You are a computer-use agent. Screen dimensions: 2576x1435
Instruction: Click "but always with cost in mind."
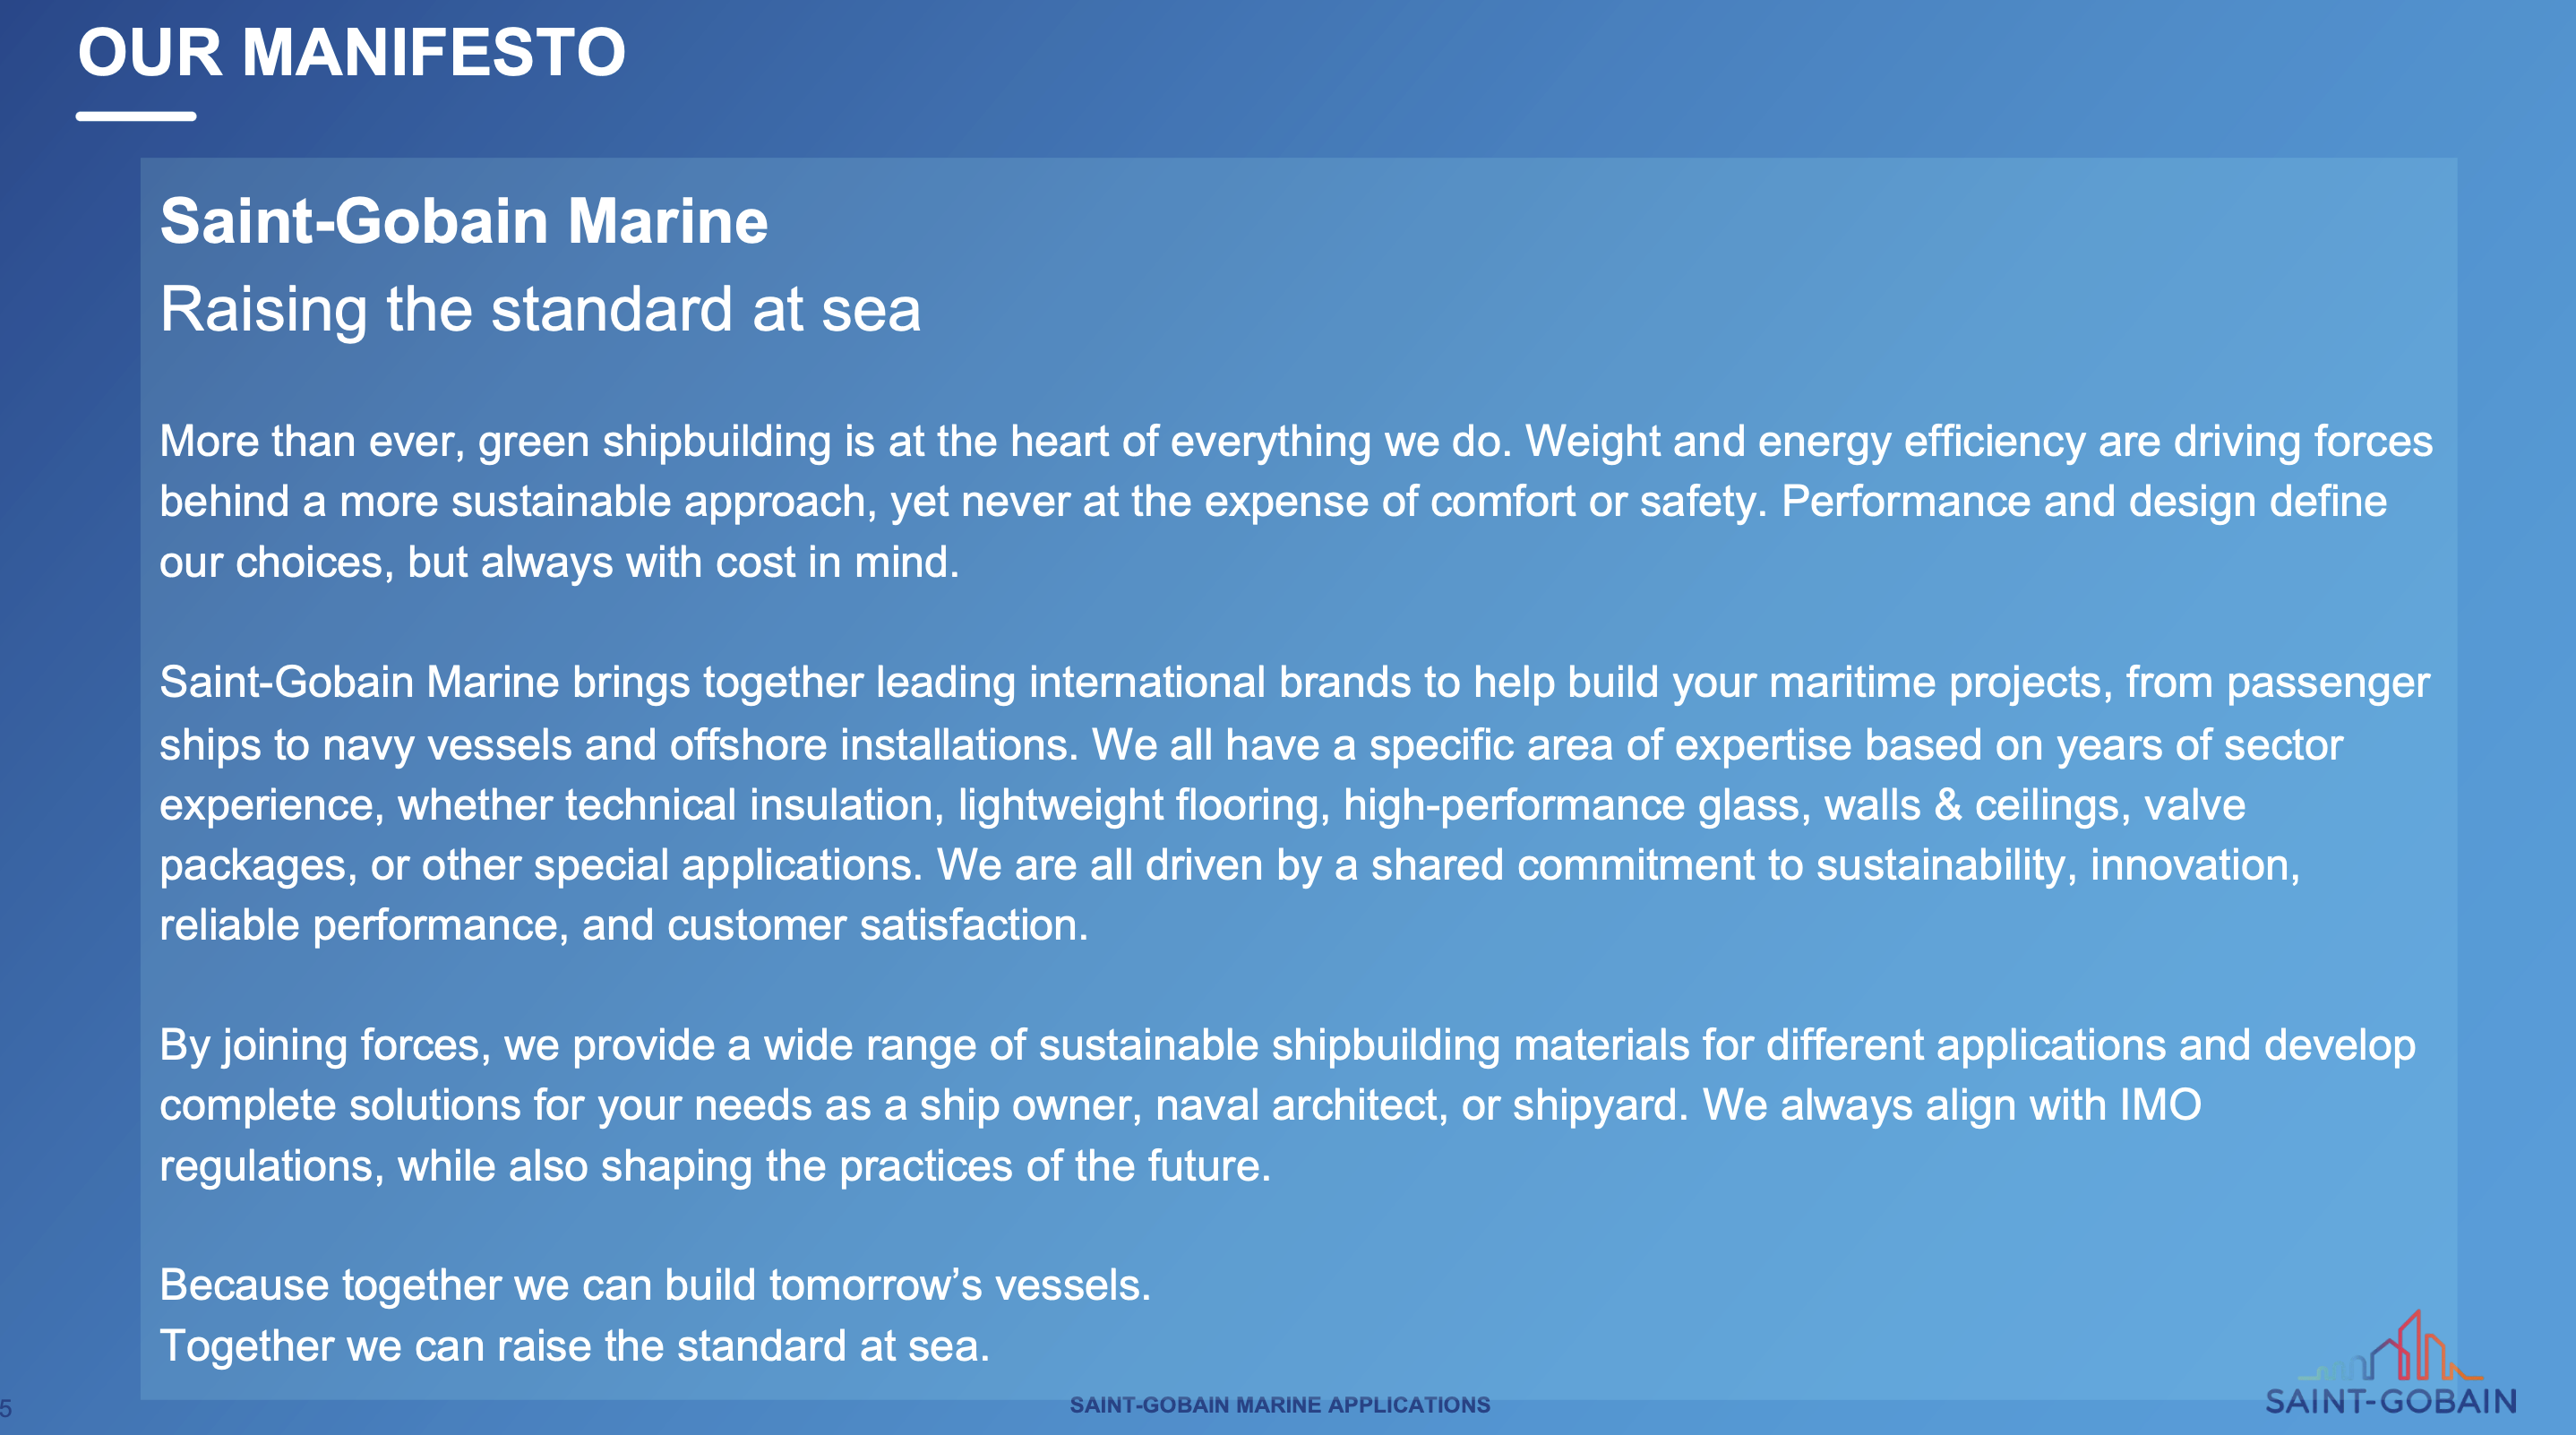[683, 563]
